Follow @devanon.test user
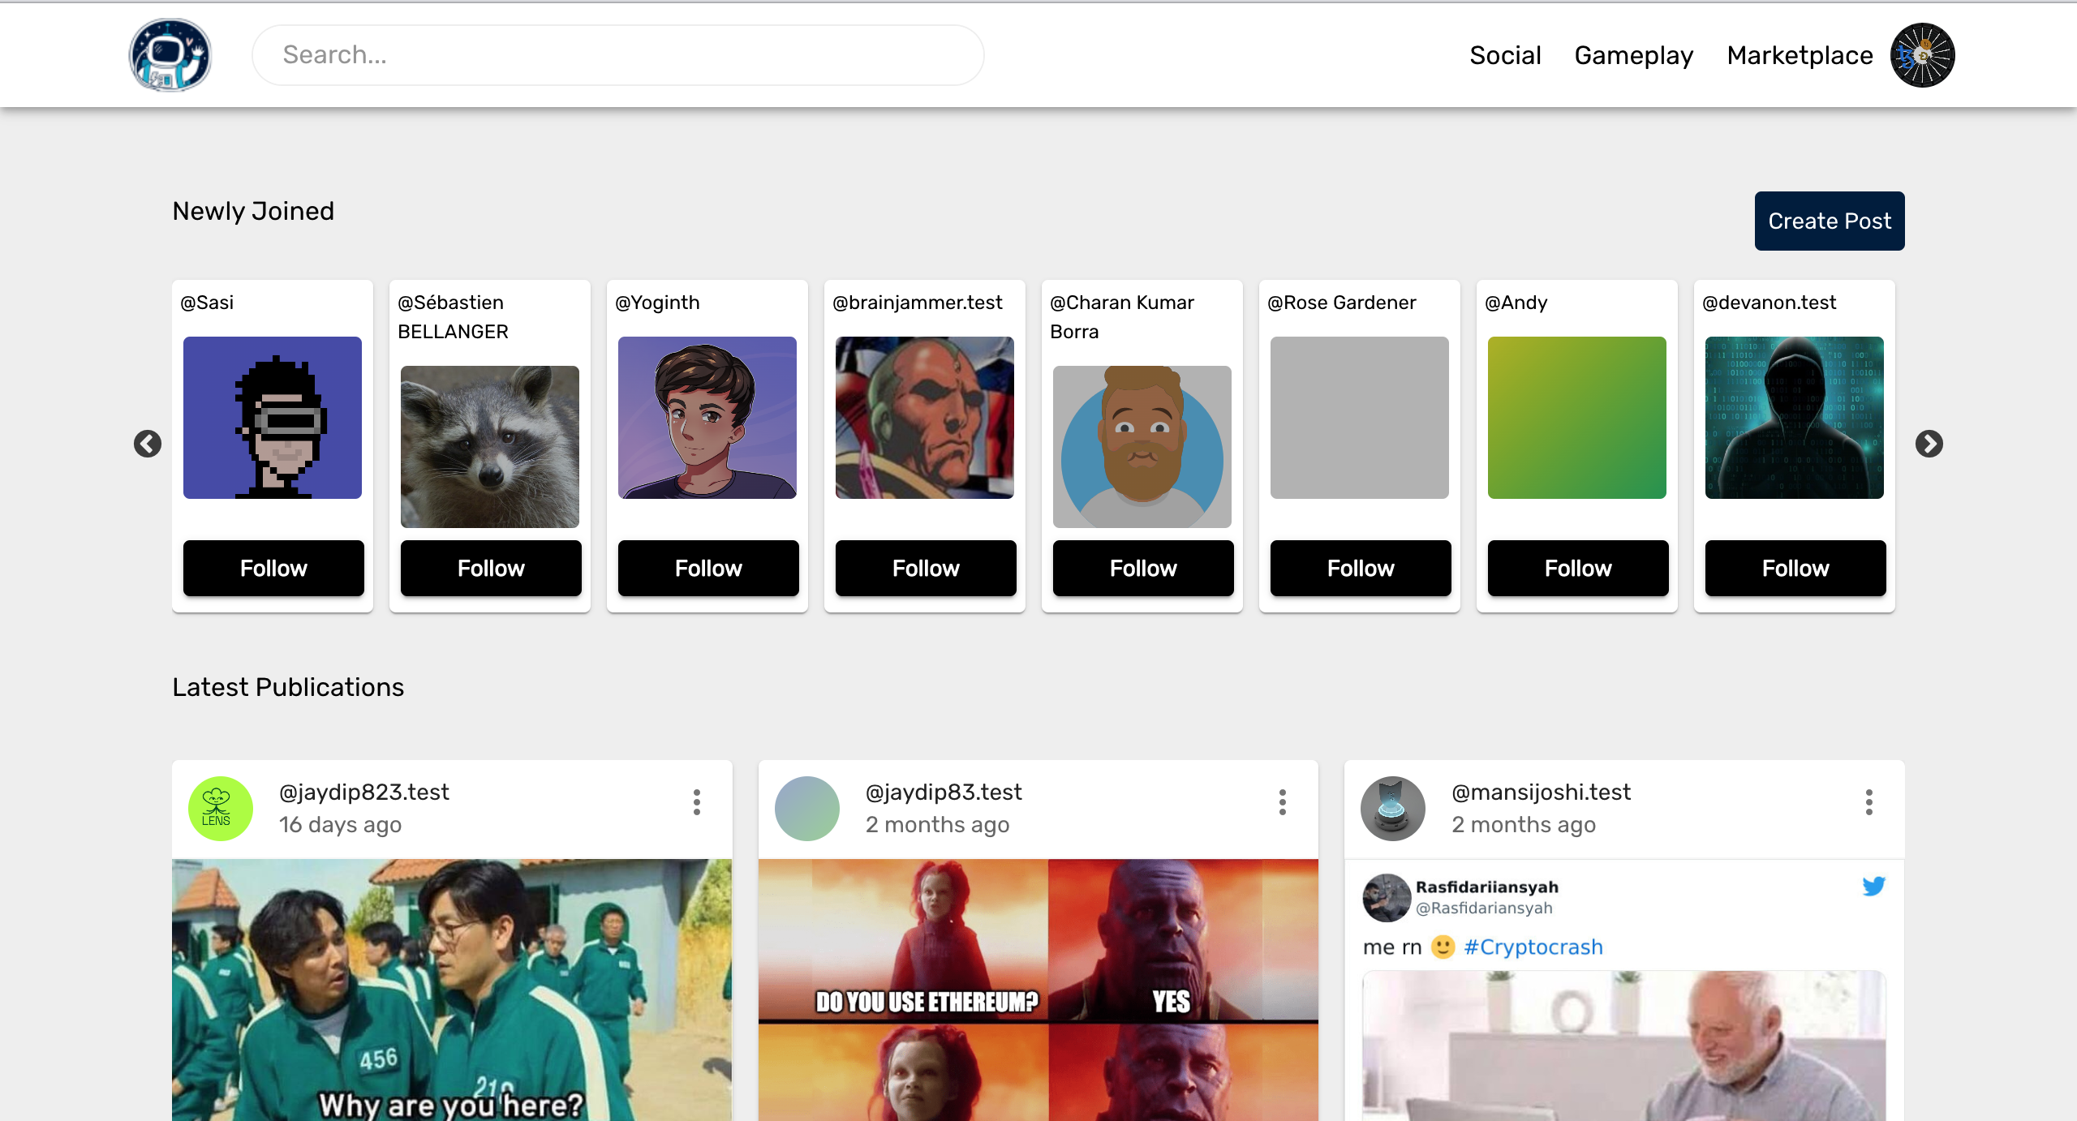The width and height of the screenshot is (2077, 1121). 1795,568
